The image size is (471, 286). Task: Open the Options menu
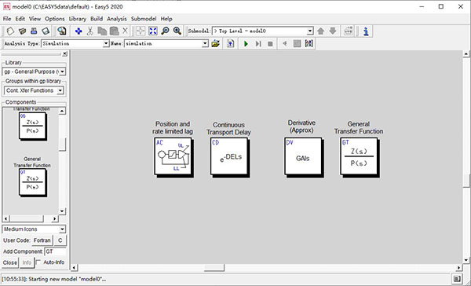55,19
